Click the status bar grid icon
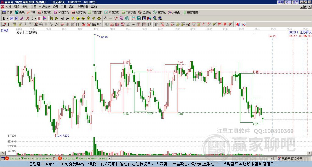 (x=2, y=158)
